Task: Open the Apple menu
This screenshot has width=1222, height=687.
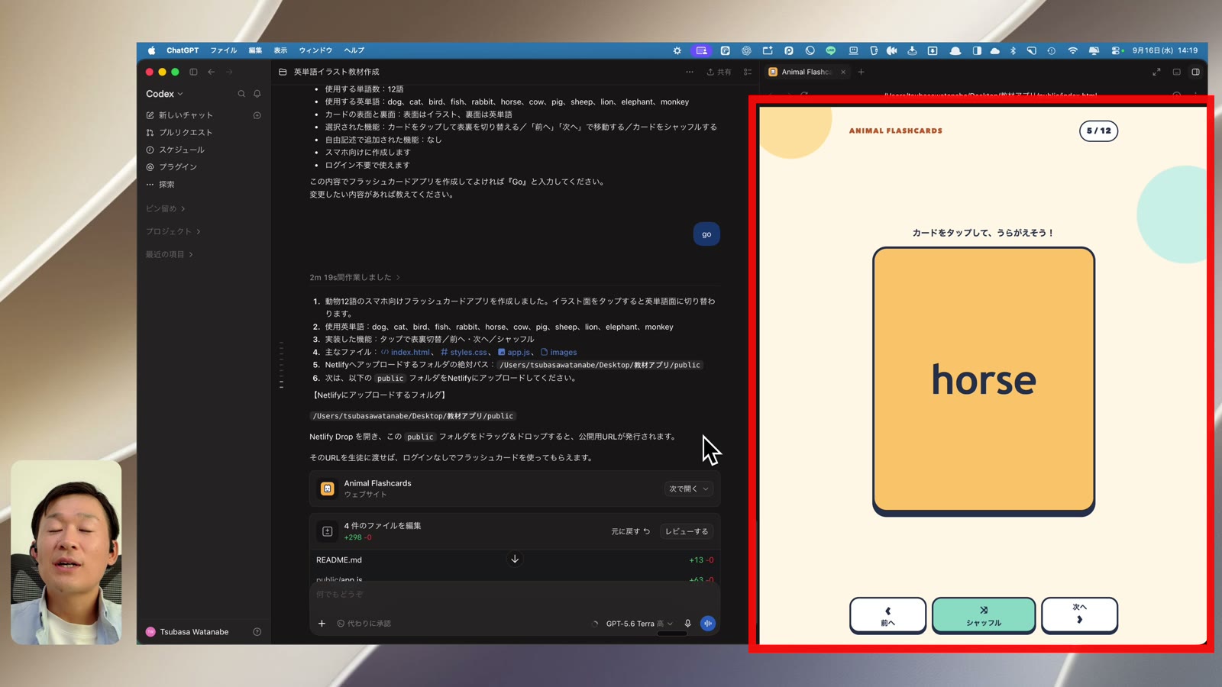Action: pyautogui.click(x=151, y=50)
